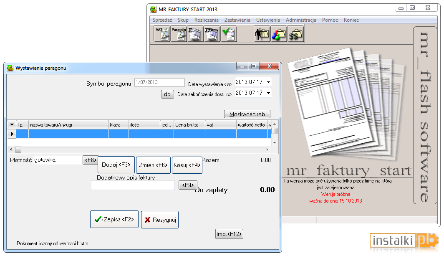Image resolution: width=444 pixels, height=256 pixels.
Task: Cancel with the Rezygnuj button
Action: 160,220
